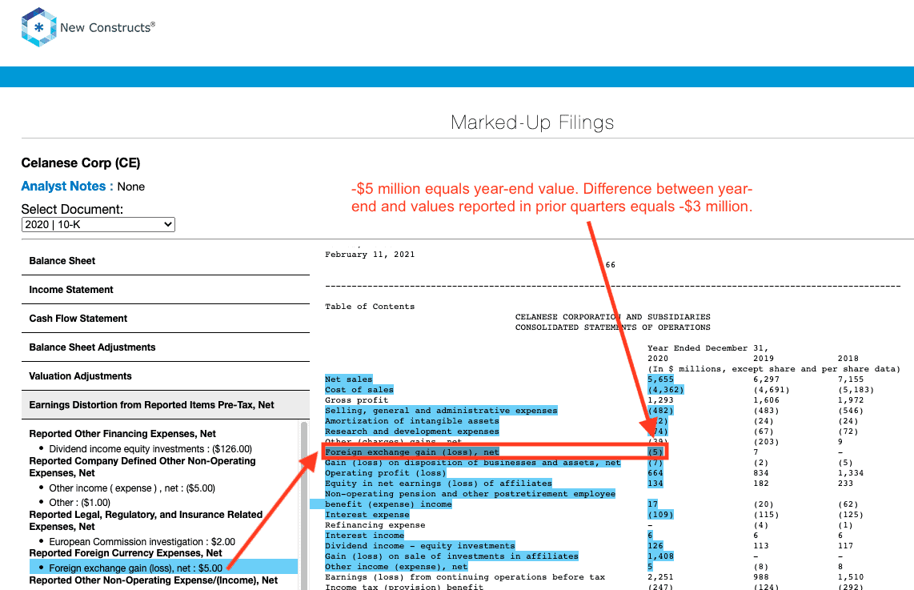
Task: Click Dividend income - equity investments line
Action: click(419, 546)
